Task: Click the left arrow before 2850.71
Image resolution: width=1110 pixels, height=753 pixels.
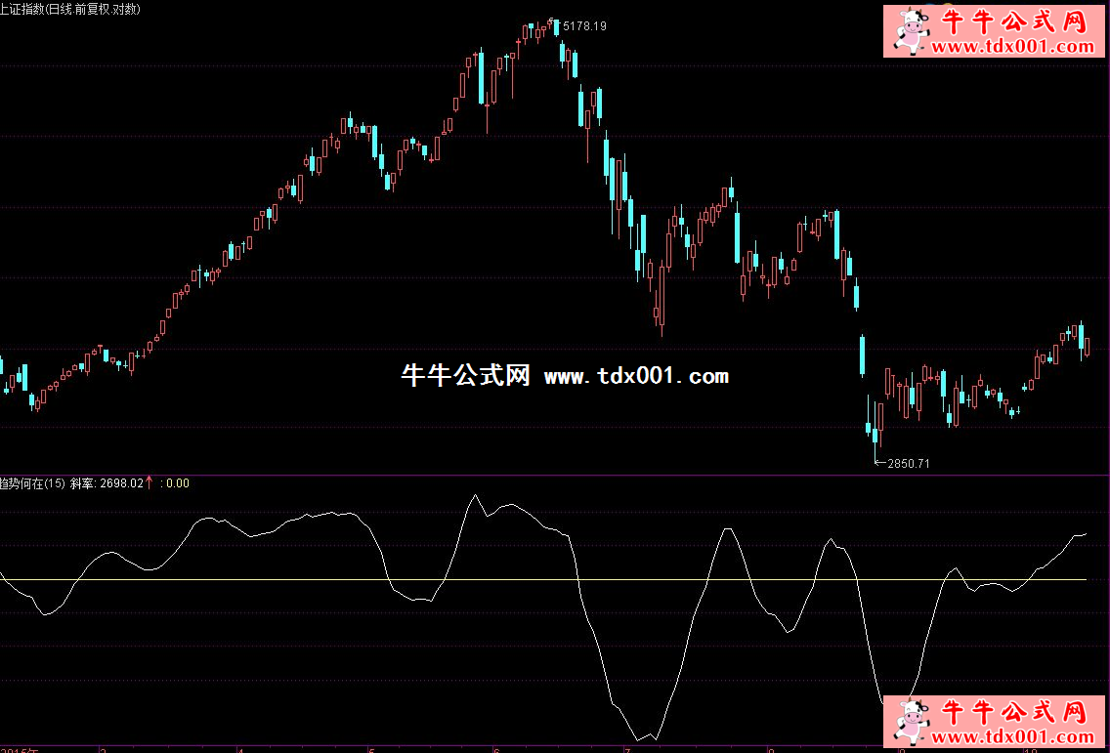Action: (878, 463)
